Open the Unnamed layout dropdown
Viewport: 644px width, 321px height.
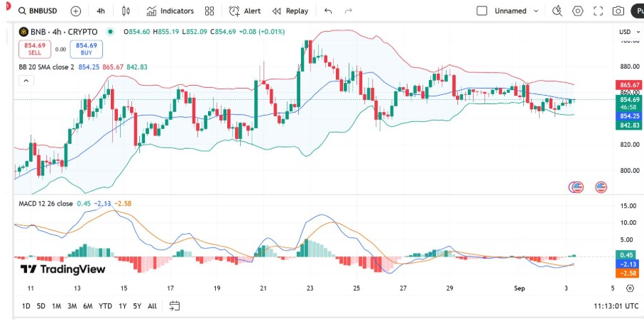coord(517,11)
